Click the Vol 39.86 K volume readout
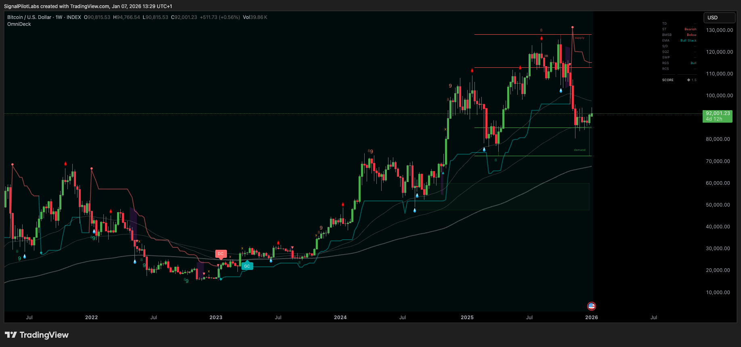 click(255, 17)
